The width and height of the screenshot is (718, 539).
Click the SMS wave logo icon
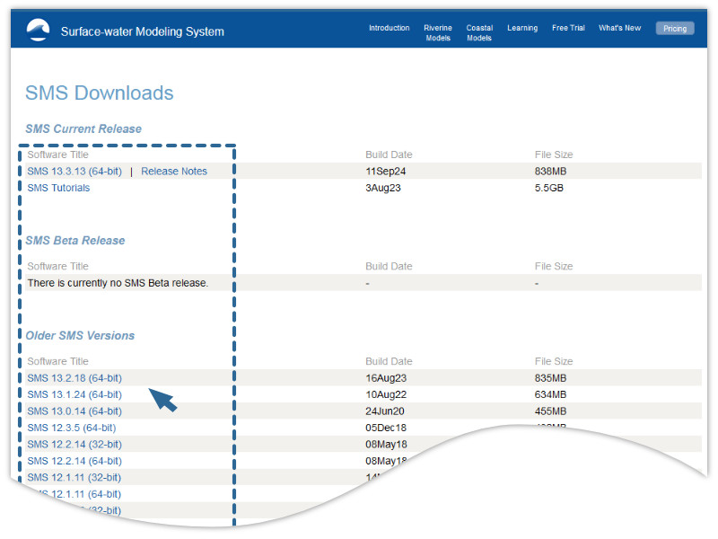39,30
